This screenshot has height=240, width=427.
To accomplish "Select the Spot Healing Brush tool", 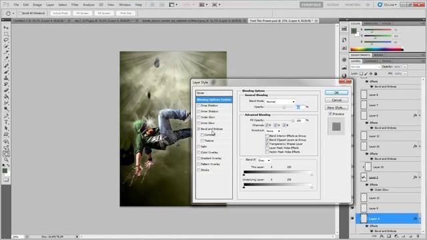I will point(6,66).
